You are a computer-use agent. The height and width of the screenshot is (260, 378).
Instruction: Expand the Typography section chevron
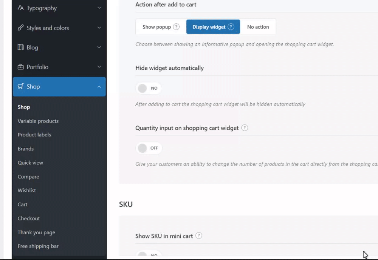pyautogui.click(x=99, y=8)
